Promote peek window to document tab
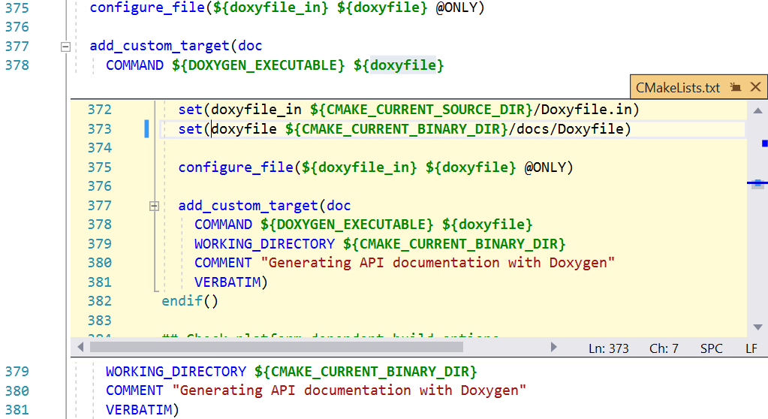 pyautogui.click(x=735, y=87)
